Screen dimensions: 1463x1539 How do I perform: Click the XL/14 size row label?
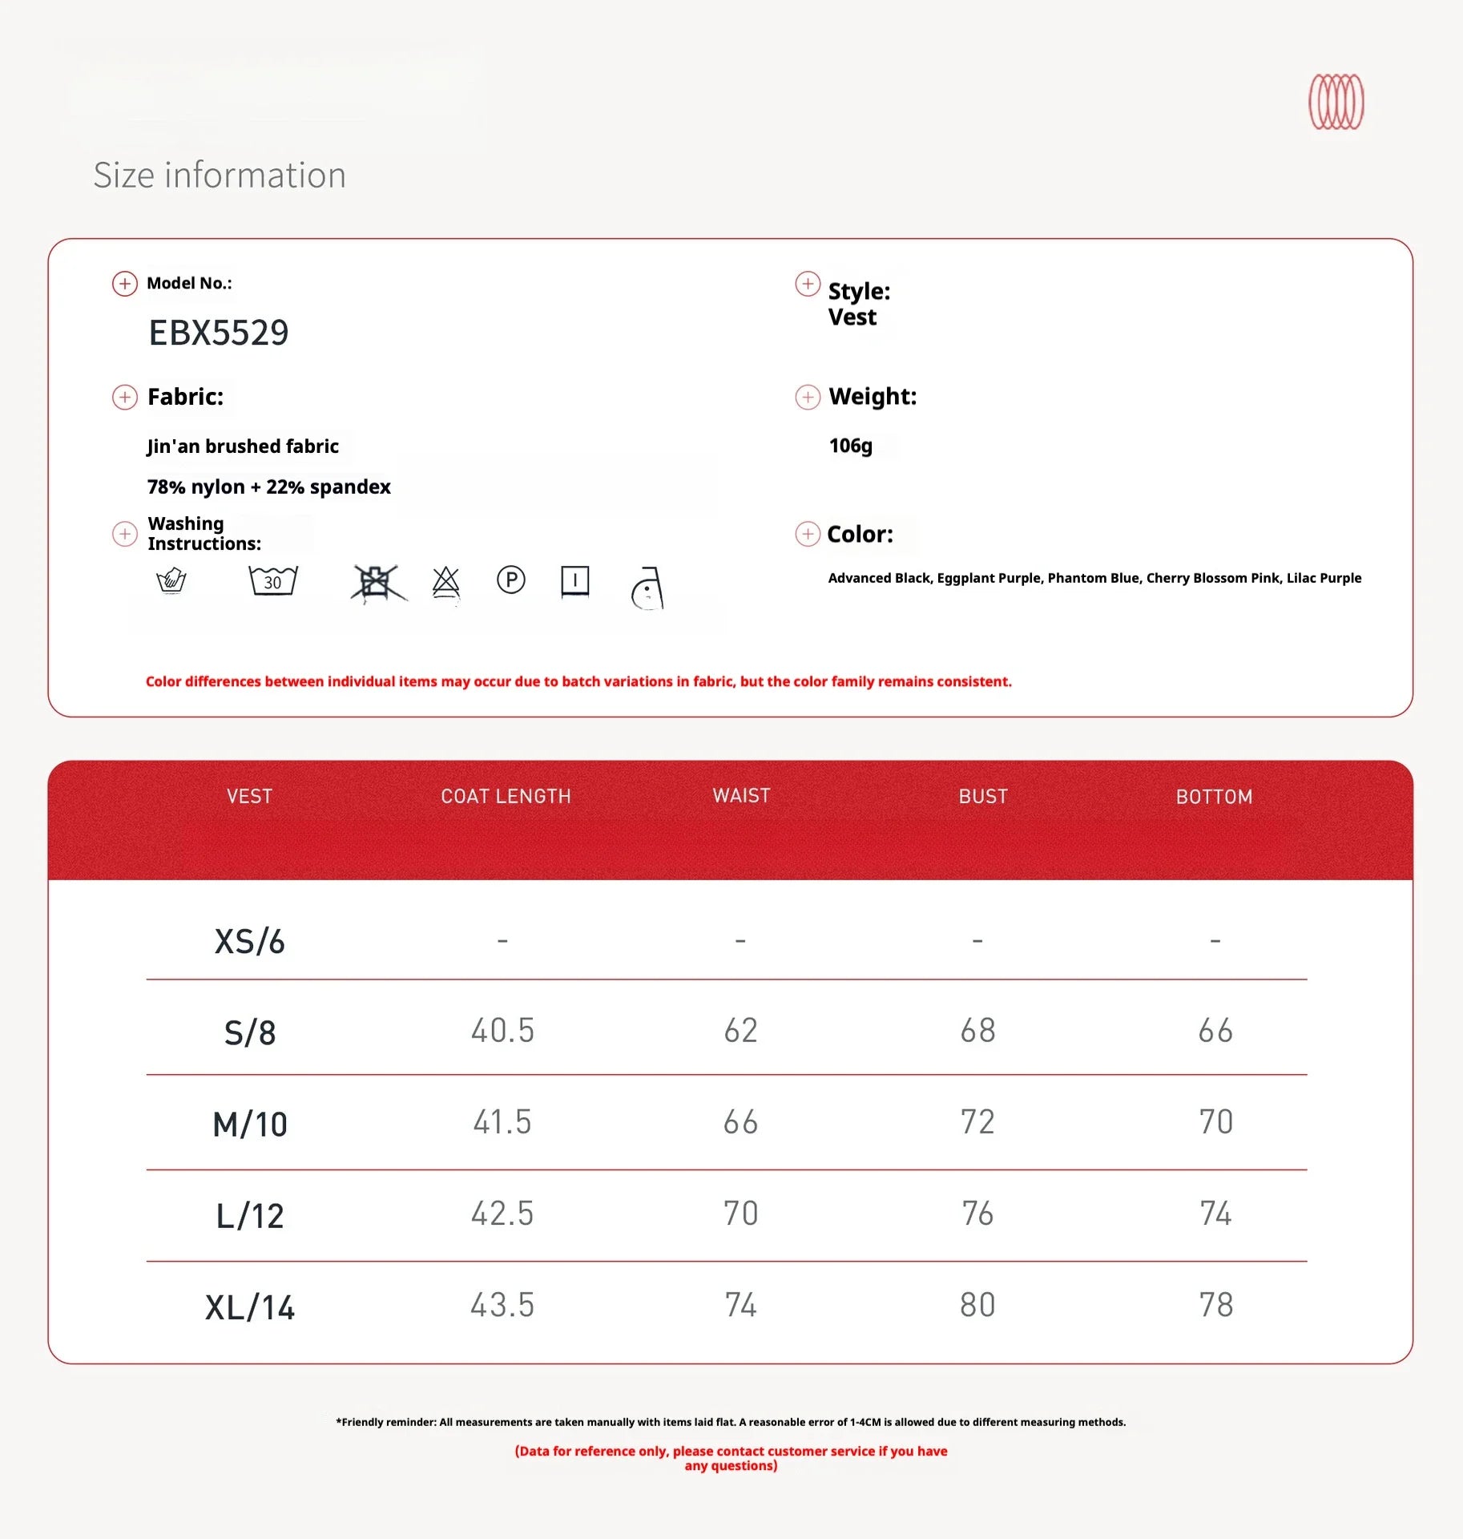point(250,1307)
